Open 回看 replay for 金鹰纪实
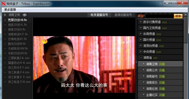 click(x=162, y=95)
